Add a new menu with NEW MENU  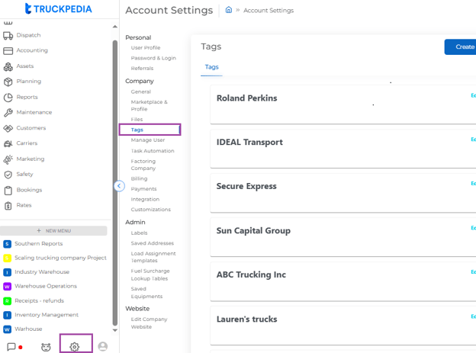53,230
